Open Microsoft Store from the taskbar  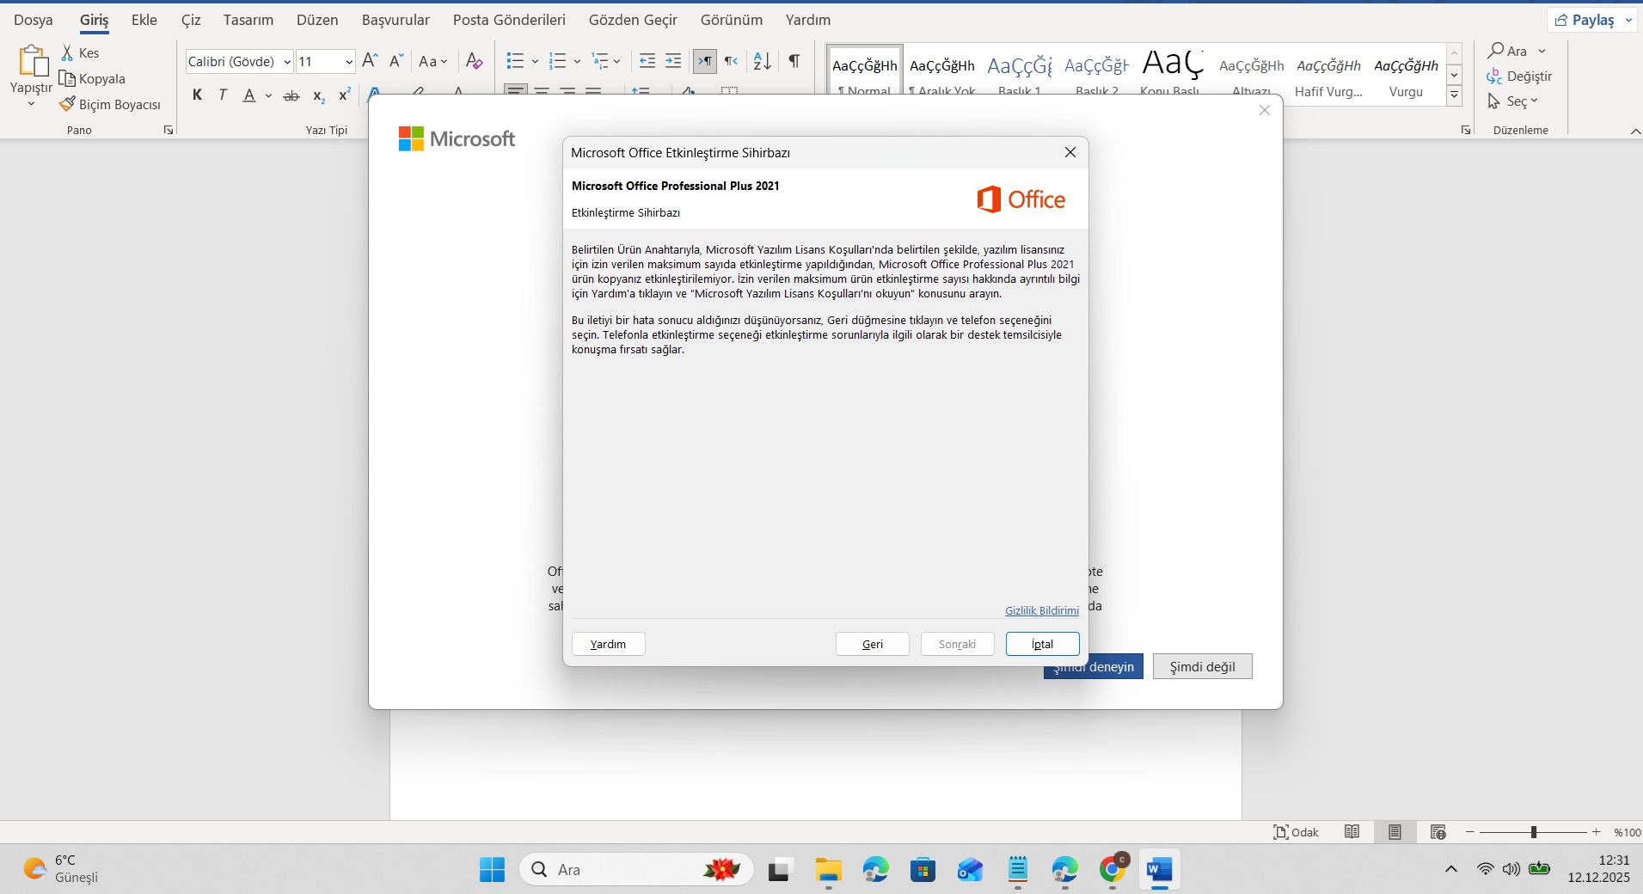(923, 870)
